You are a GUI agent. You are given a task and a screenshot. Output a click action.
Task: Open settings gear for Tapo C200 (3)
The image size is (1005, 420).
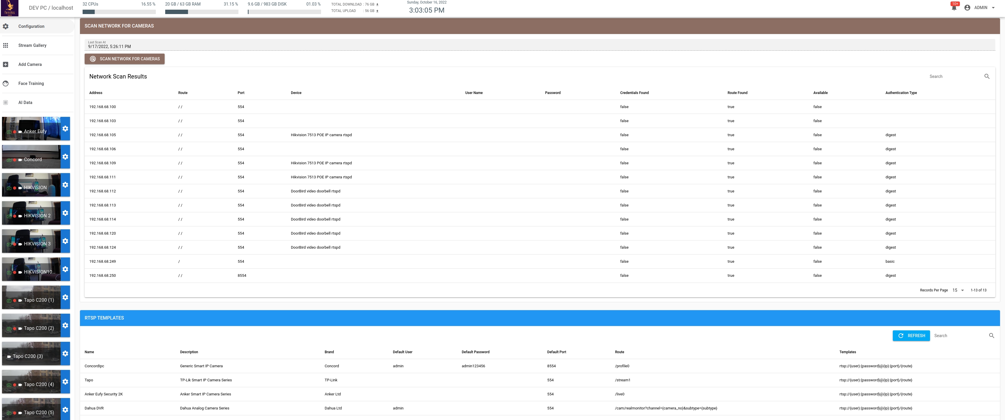coord(65,354)
